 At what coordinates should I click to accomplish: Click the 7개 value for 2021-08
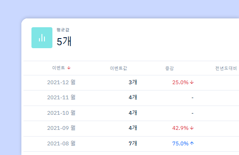[x=133, y=143]
